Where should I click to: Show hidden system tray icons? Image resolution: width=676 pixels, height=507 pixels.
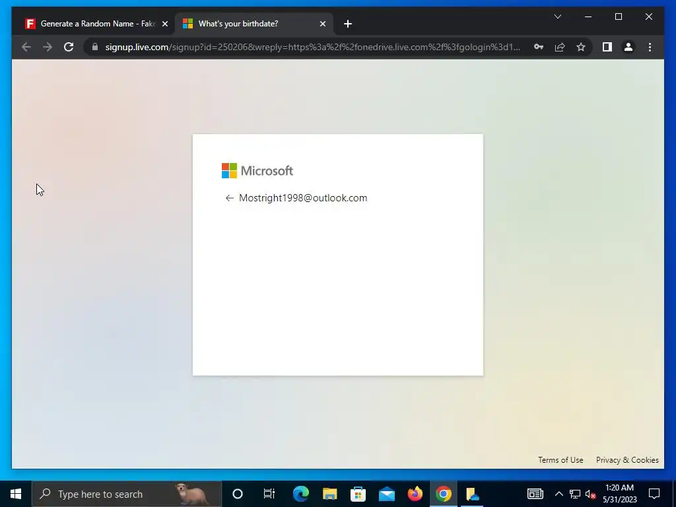[558, 494]
